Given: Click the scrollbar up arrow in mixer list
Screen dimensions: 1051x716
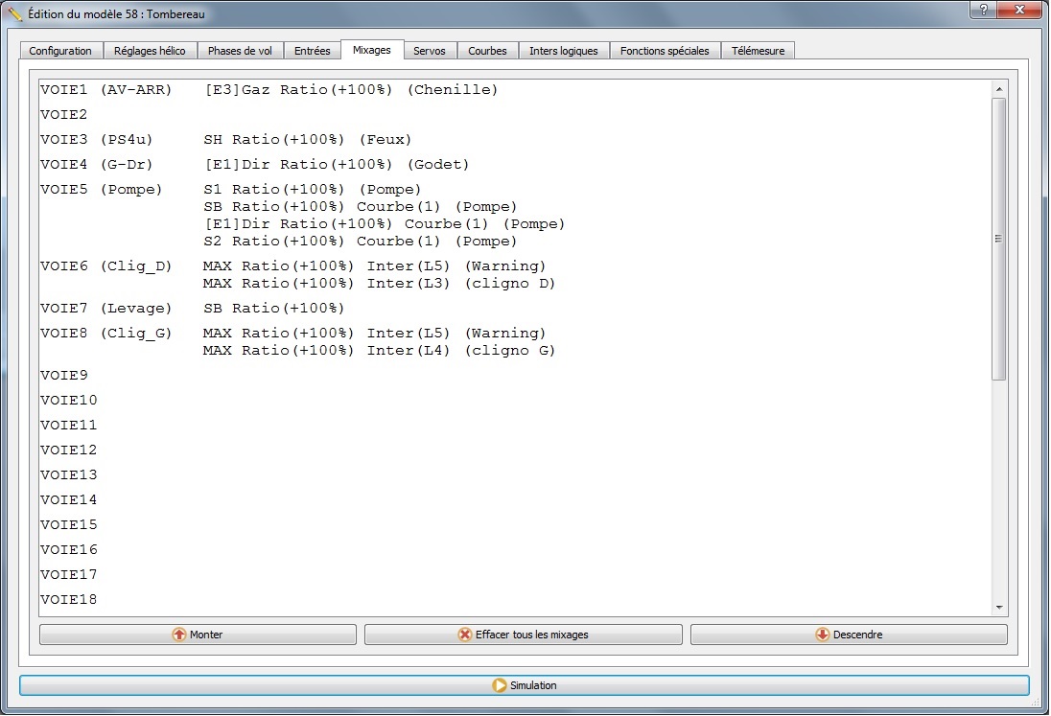Looking at the screenshot, I should point(999,89).
